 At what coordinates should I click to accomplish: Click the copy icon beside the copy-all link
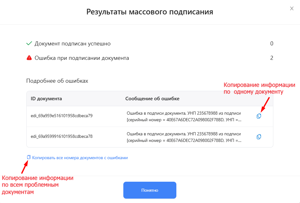29,158
